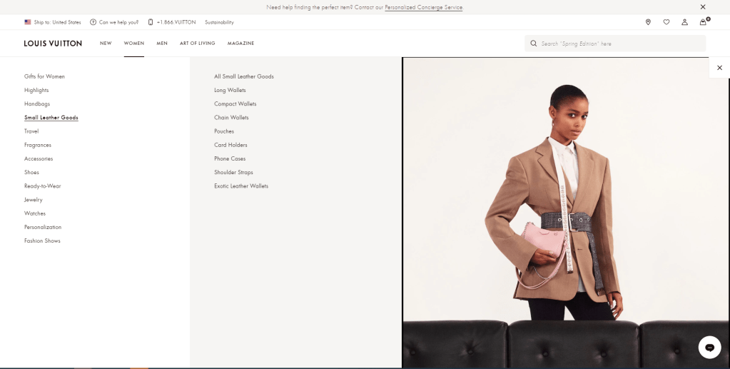Close the Women menu panel
730x369 pixels.
719,68
